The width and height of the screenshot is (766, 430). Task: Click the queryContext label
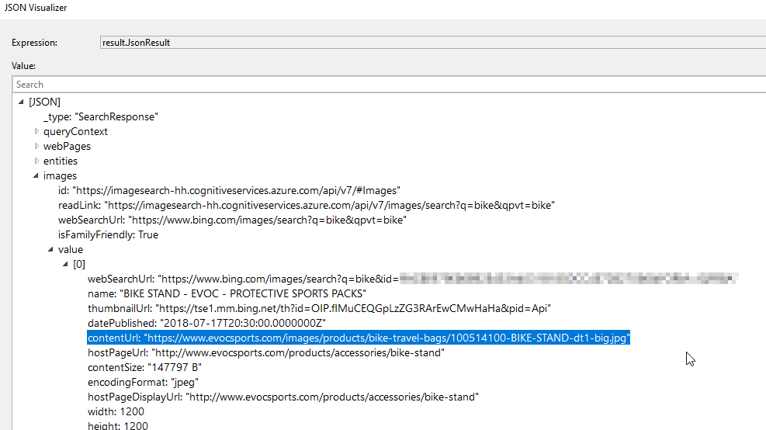coord(75,131)
